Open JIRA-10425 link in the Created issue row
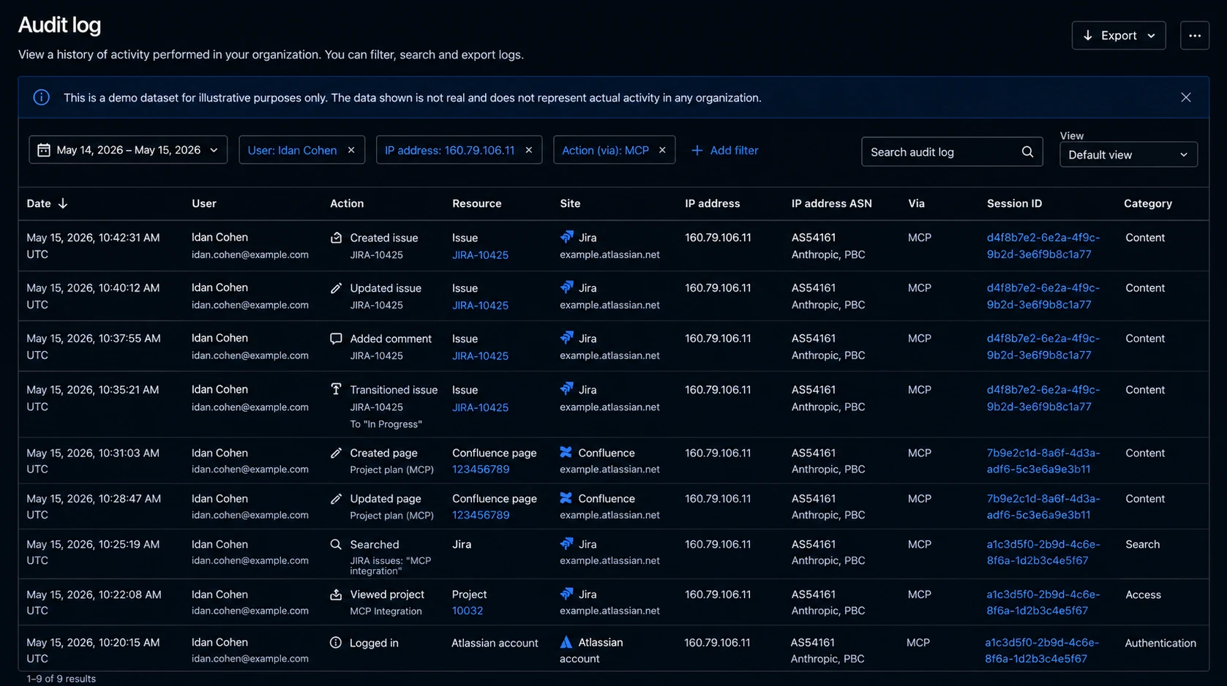 click(480, 255)
